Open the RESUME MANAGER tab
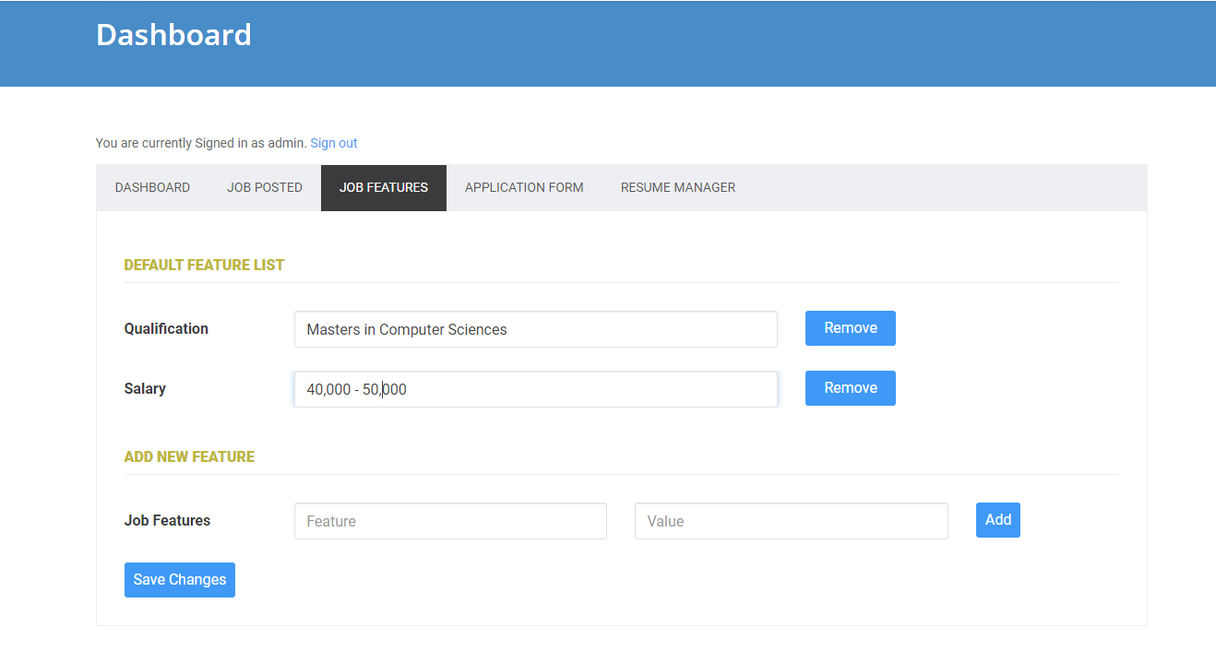Screen dimensions: 1216x663 (x=677, y=187)
